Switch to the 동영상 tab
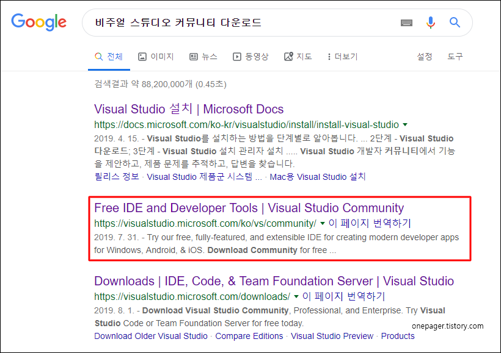 tap(250, 57)
